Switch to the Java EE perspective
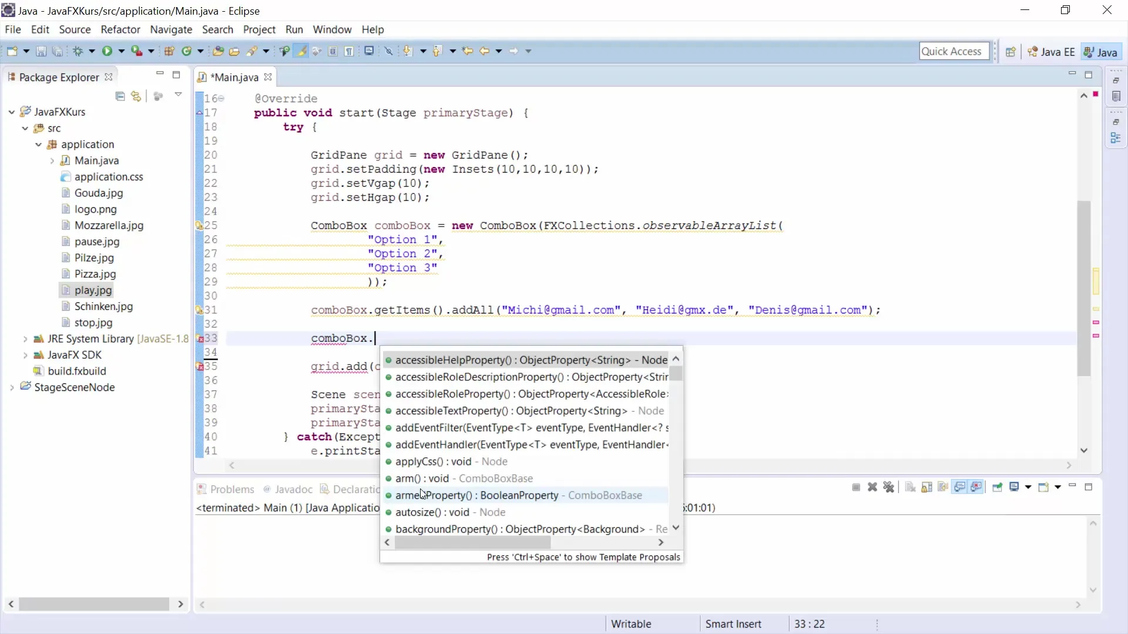The image size is (1128, 634). click(x=1051, y=52)
